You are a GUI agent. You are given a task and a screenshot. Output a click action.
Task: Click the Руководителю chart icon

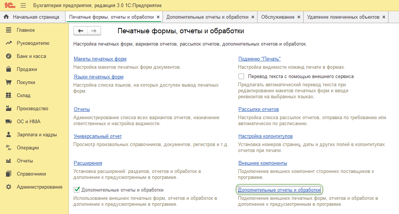point(9,43)
